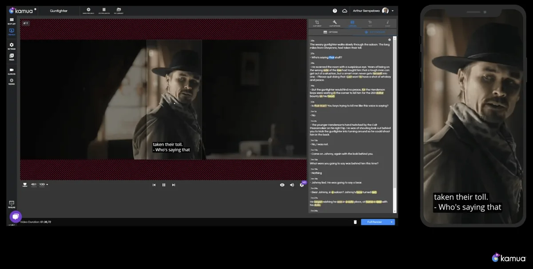Open My Projects from top bar

coord(103,10)
